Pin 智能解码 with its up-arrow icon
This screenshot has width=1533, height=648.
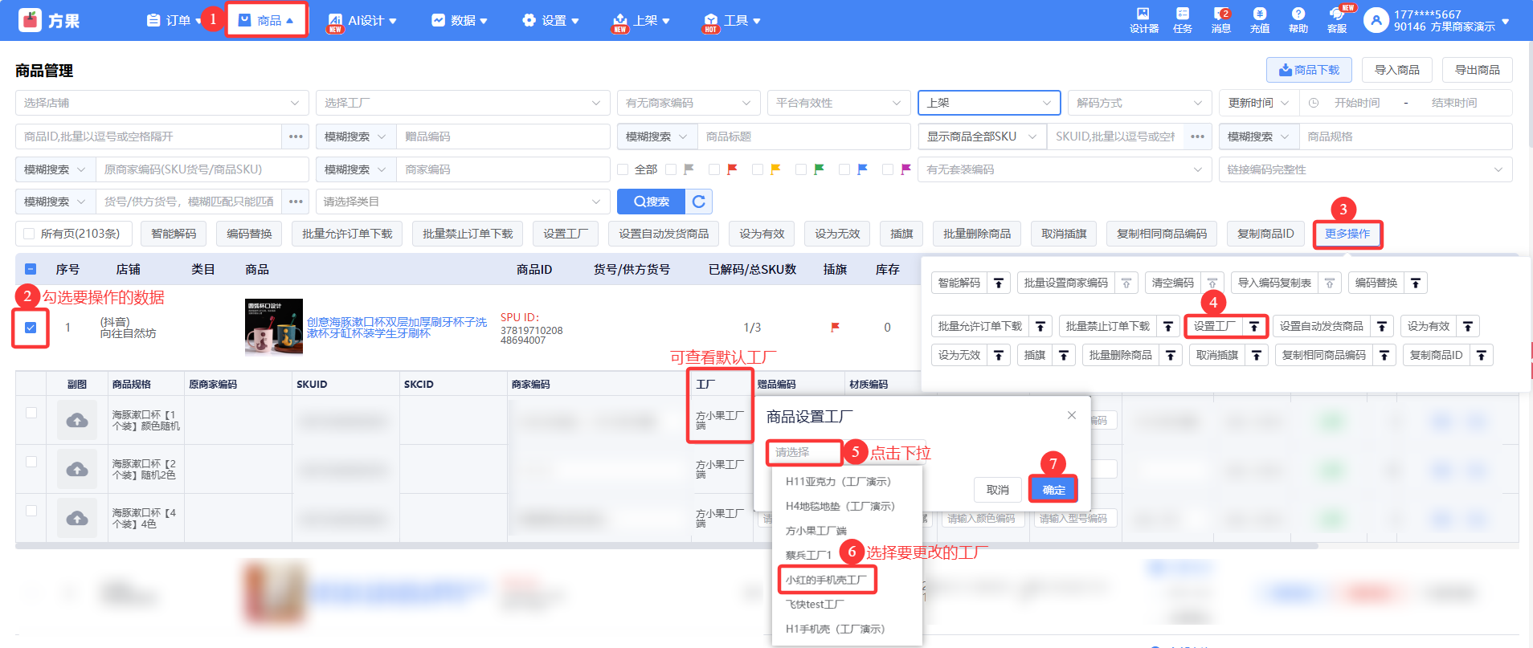tap(998, 283)
